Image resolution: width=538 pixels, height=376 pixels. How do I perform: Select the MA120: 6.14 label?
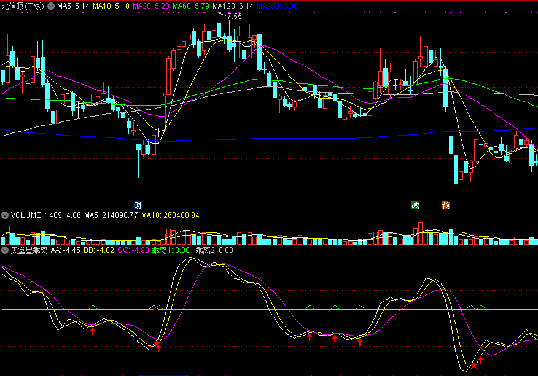(233, 6)
